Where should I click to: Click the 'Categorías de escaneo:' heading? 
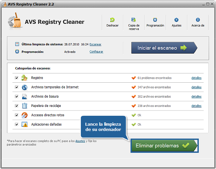click(x=33, y=68)
